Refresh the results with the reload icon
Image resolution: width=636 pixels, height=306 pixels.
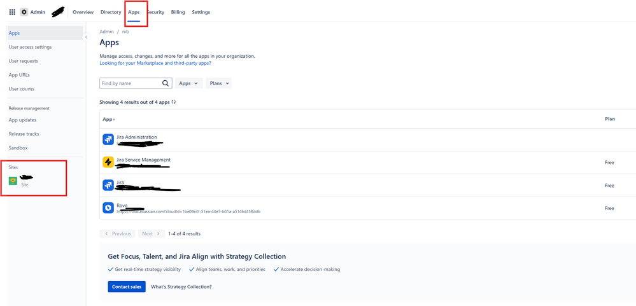(x=174, y=102)
